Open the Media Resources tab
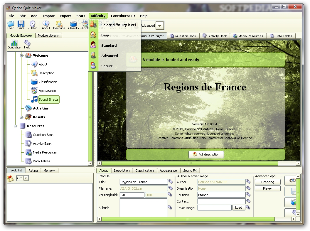310x231 pixels. point(248,36)
